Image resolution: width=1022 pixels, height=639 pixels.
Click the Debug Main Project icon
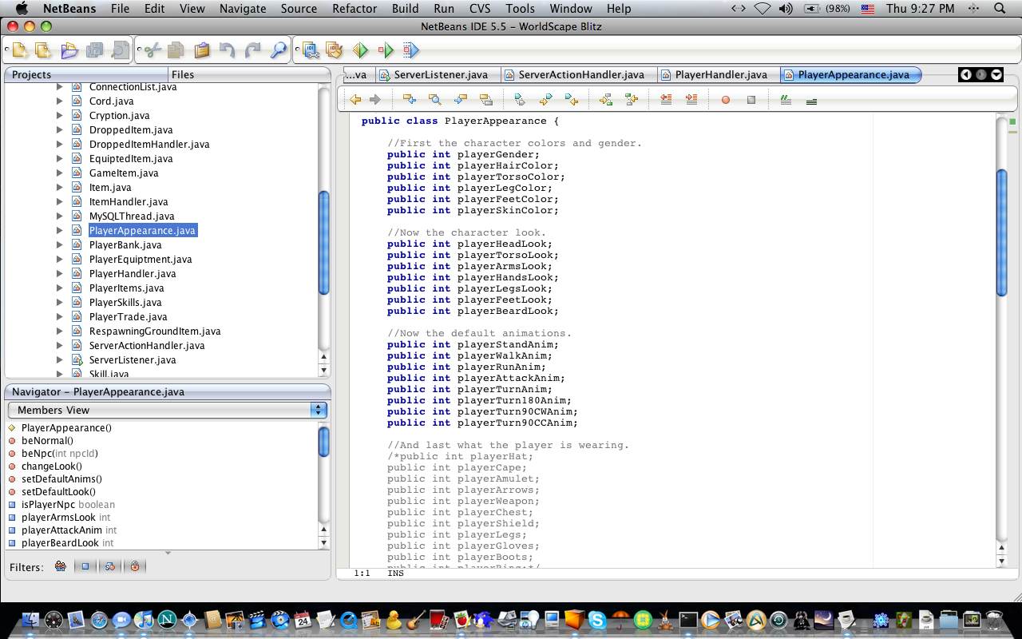point(386,51)
